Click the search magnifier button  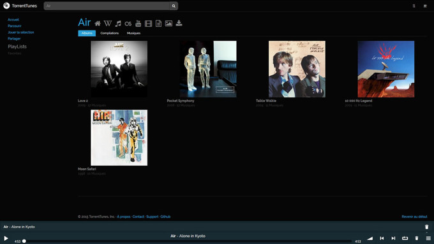(x=174, y=6)
